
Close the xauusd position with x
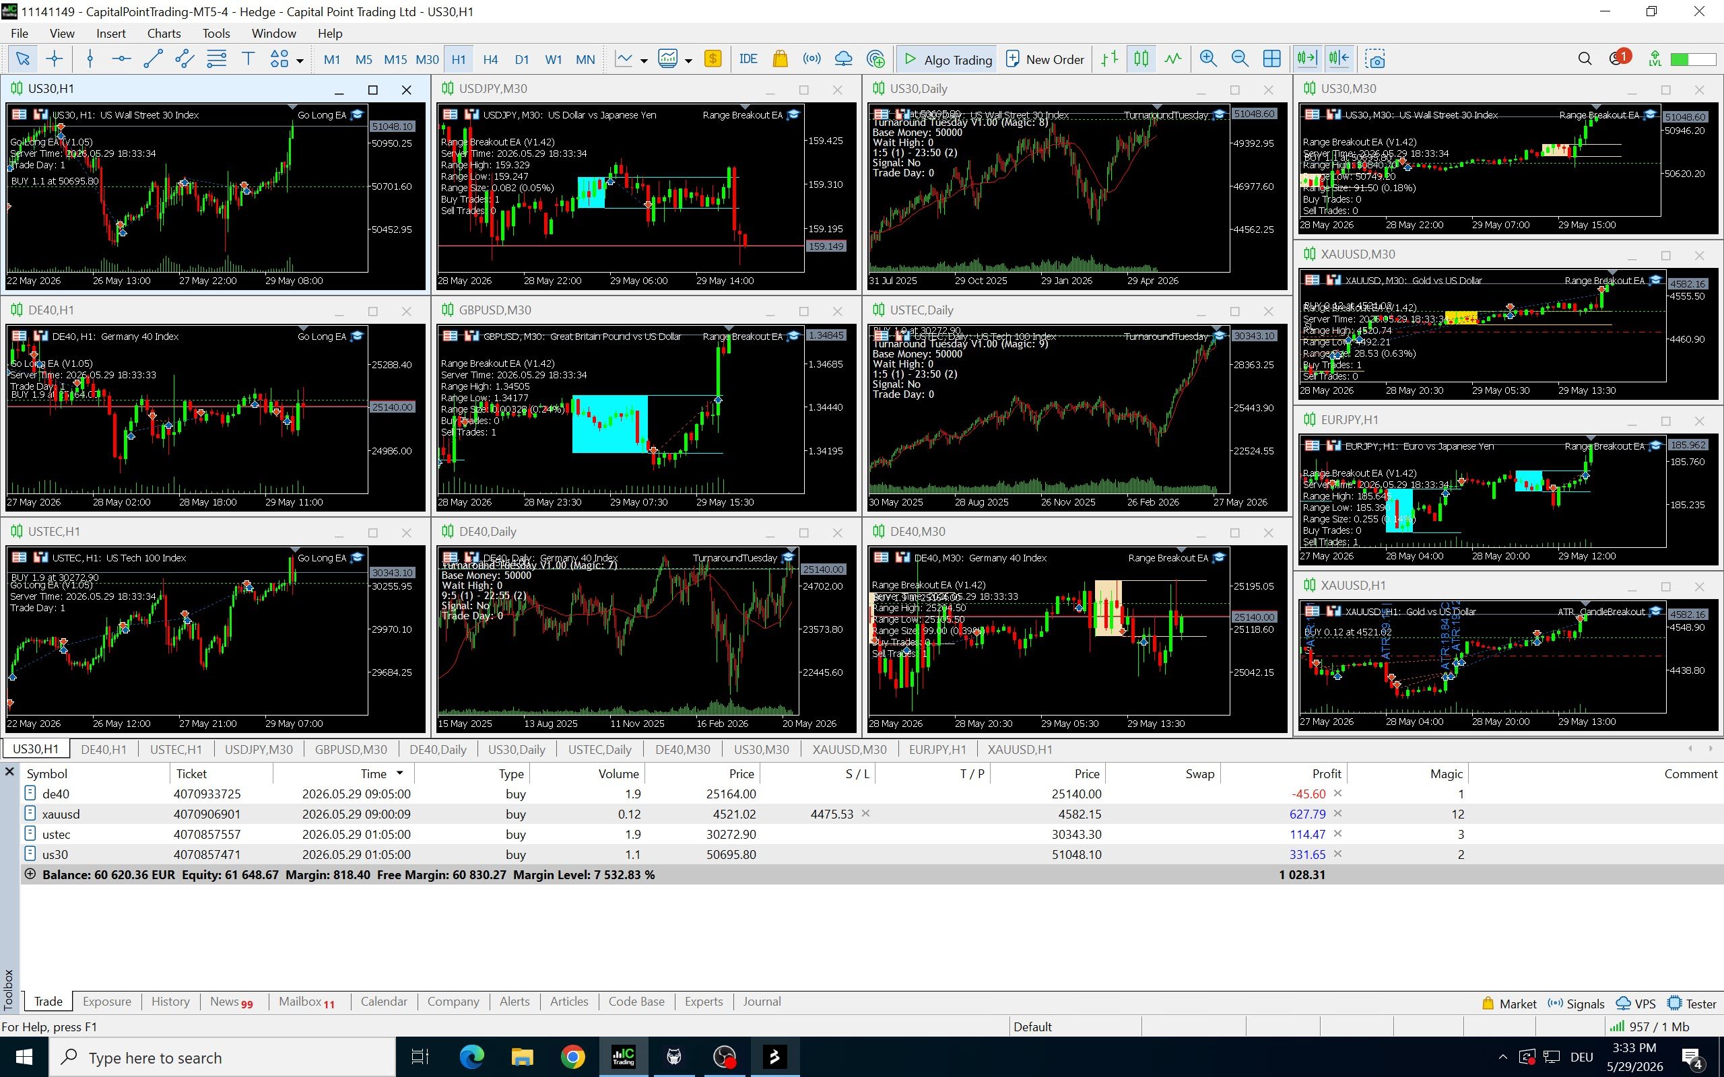point(1337,813)
